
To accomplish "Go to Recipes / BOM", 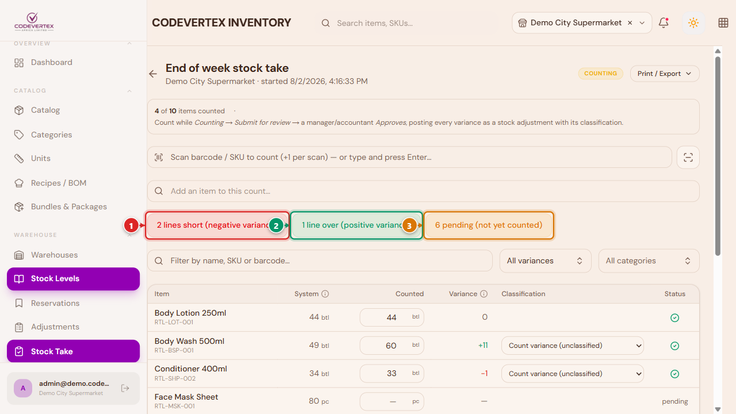I will point(73,183).
